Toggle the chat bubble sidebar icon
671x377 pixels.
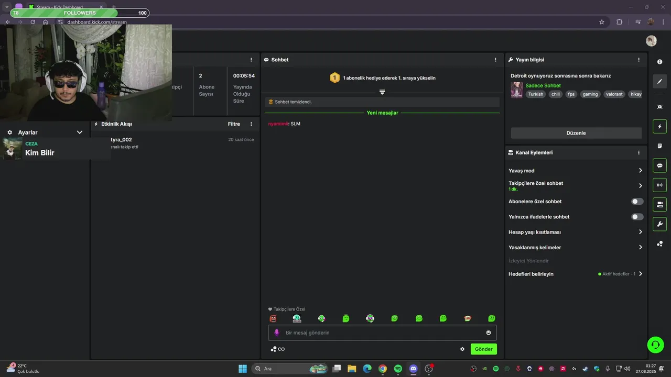click(x=659, y=165)
